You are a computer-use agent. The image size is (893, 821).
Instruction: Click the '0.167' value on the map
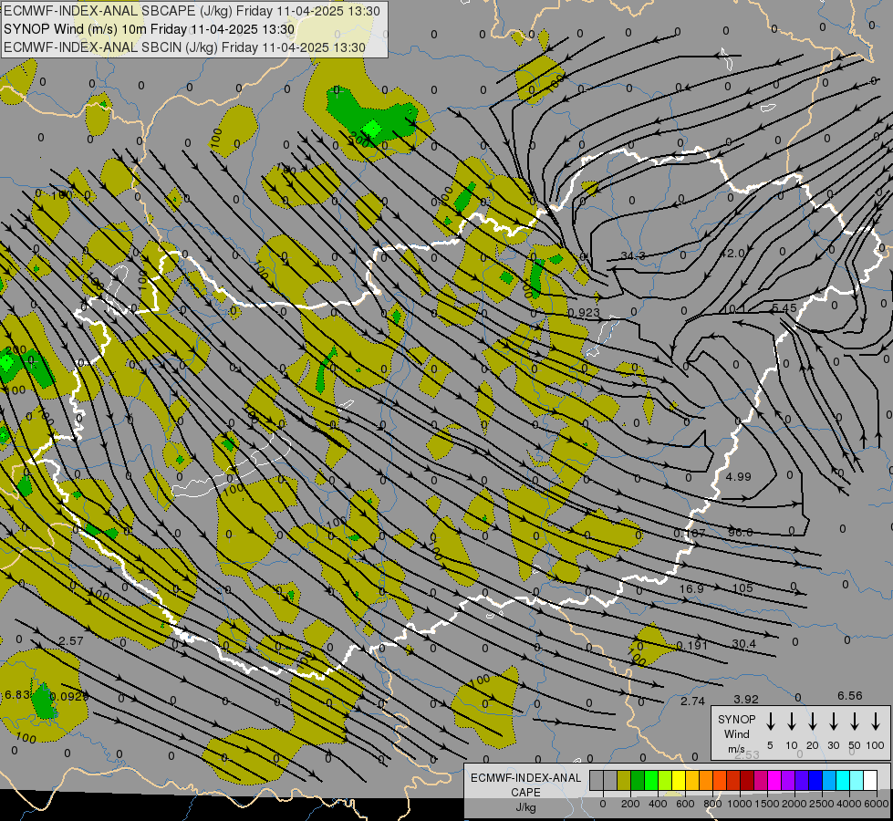coord(690,534)
